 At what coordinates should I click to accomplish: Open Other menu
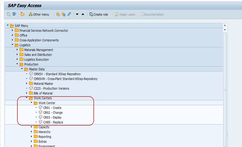pyautogui.click(x=39, y=15)
